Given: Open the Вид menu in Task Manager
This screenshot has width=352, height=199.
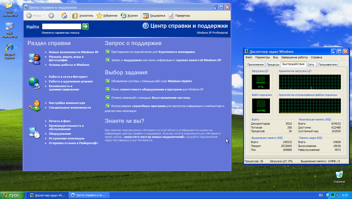Looking at the screenshot, I should point(275,57).
